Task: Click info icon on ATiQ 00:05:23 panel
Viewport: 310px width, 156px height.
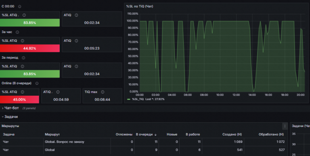Action: 76,41
